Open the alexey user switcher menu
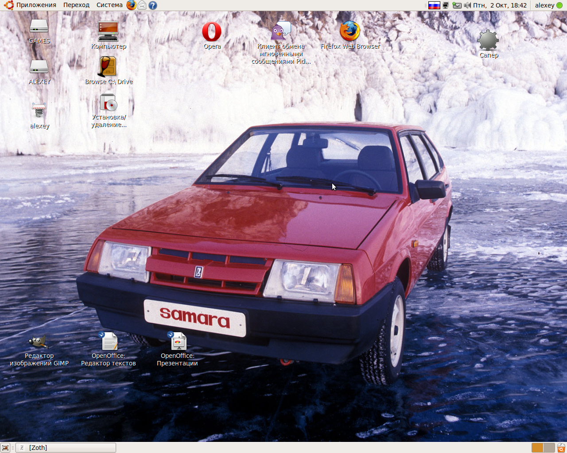This screenshot has width=567, height=453. [x=548, y=5]
